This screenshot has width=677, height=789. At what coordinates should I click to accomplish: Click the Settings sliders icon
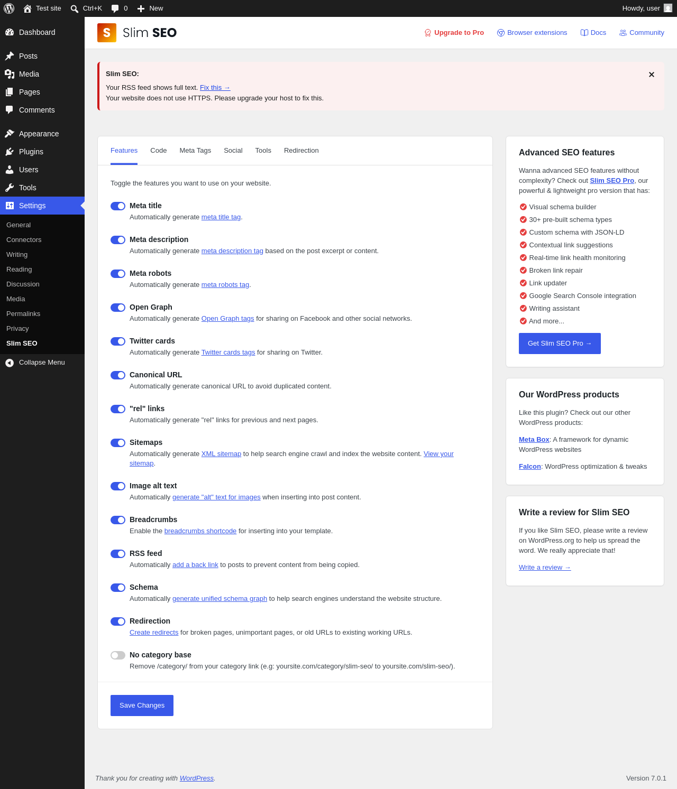coord(10,206)
